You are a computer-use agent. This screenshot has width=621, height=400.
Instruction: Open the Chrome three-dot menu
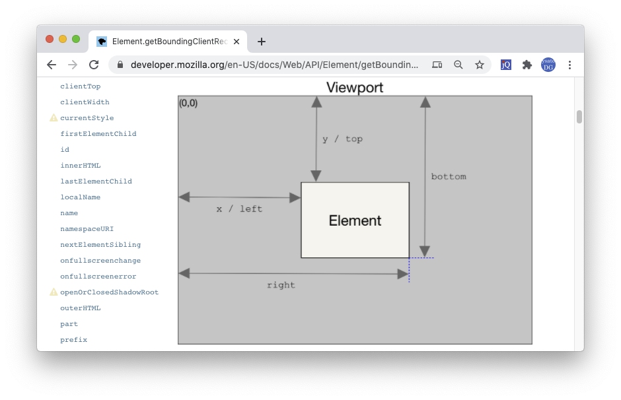click(x=569, y=65)
